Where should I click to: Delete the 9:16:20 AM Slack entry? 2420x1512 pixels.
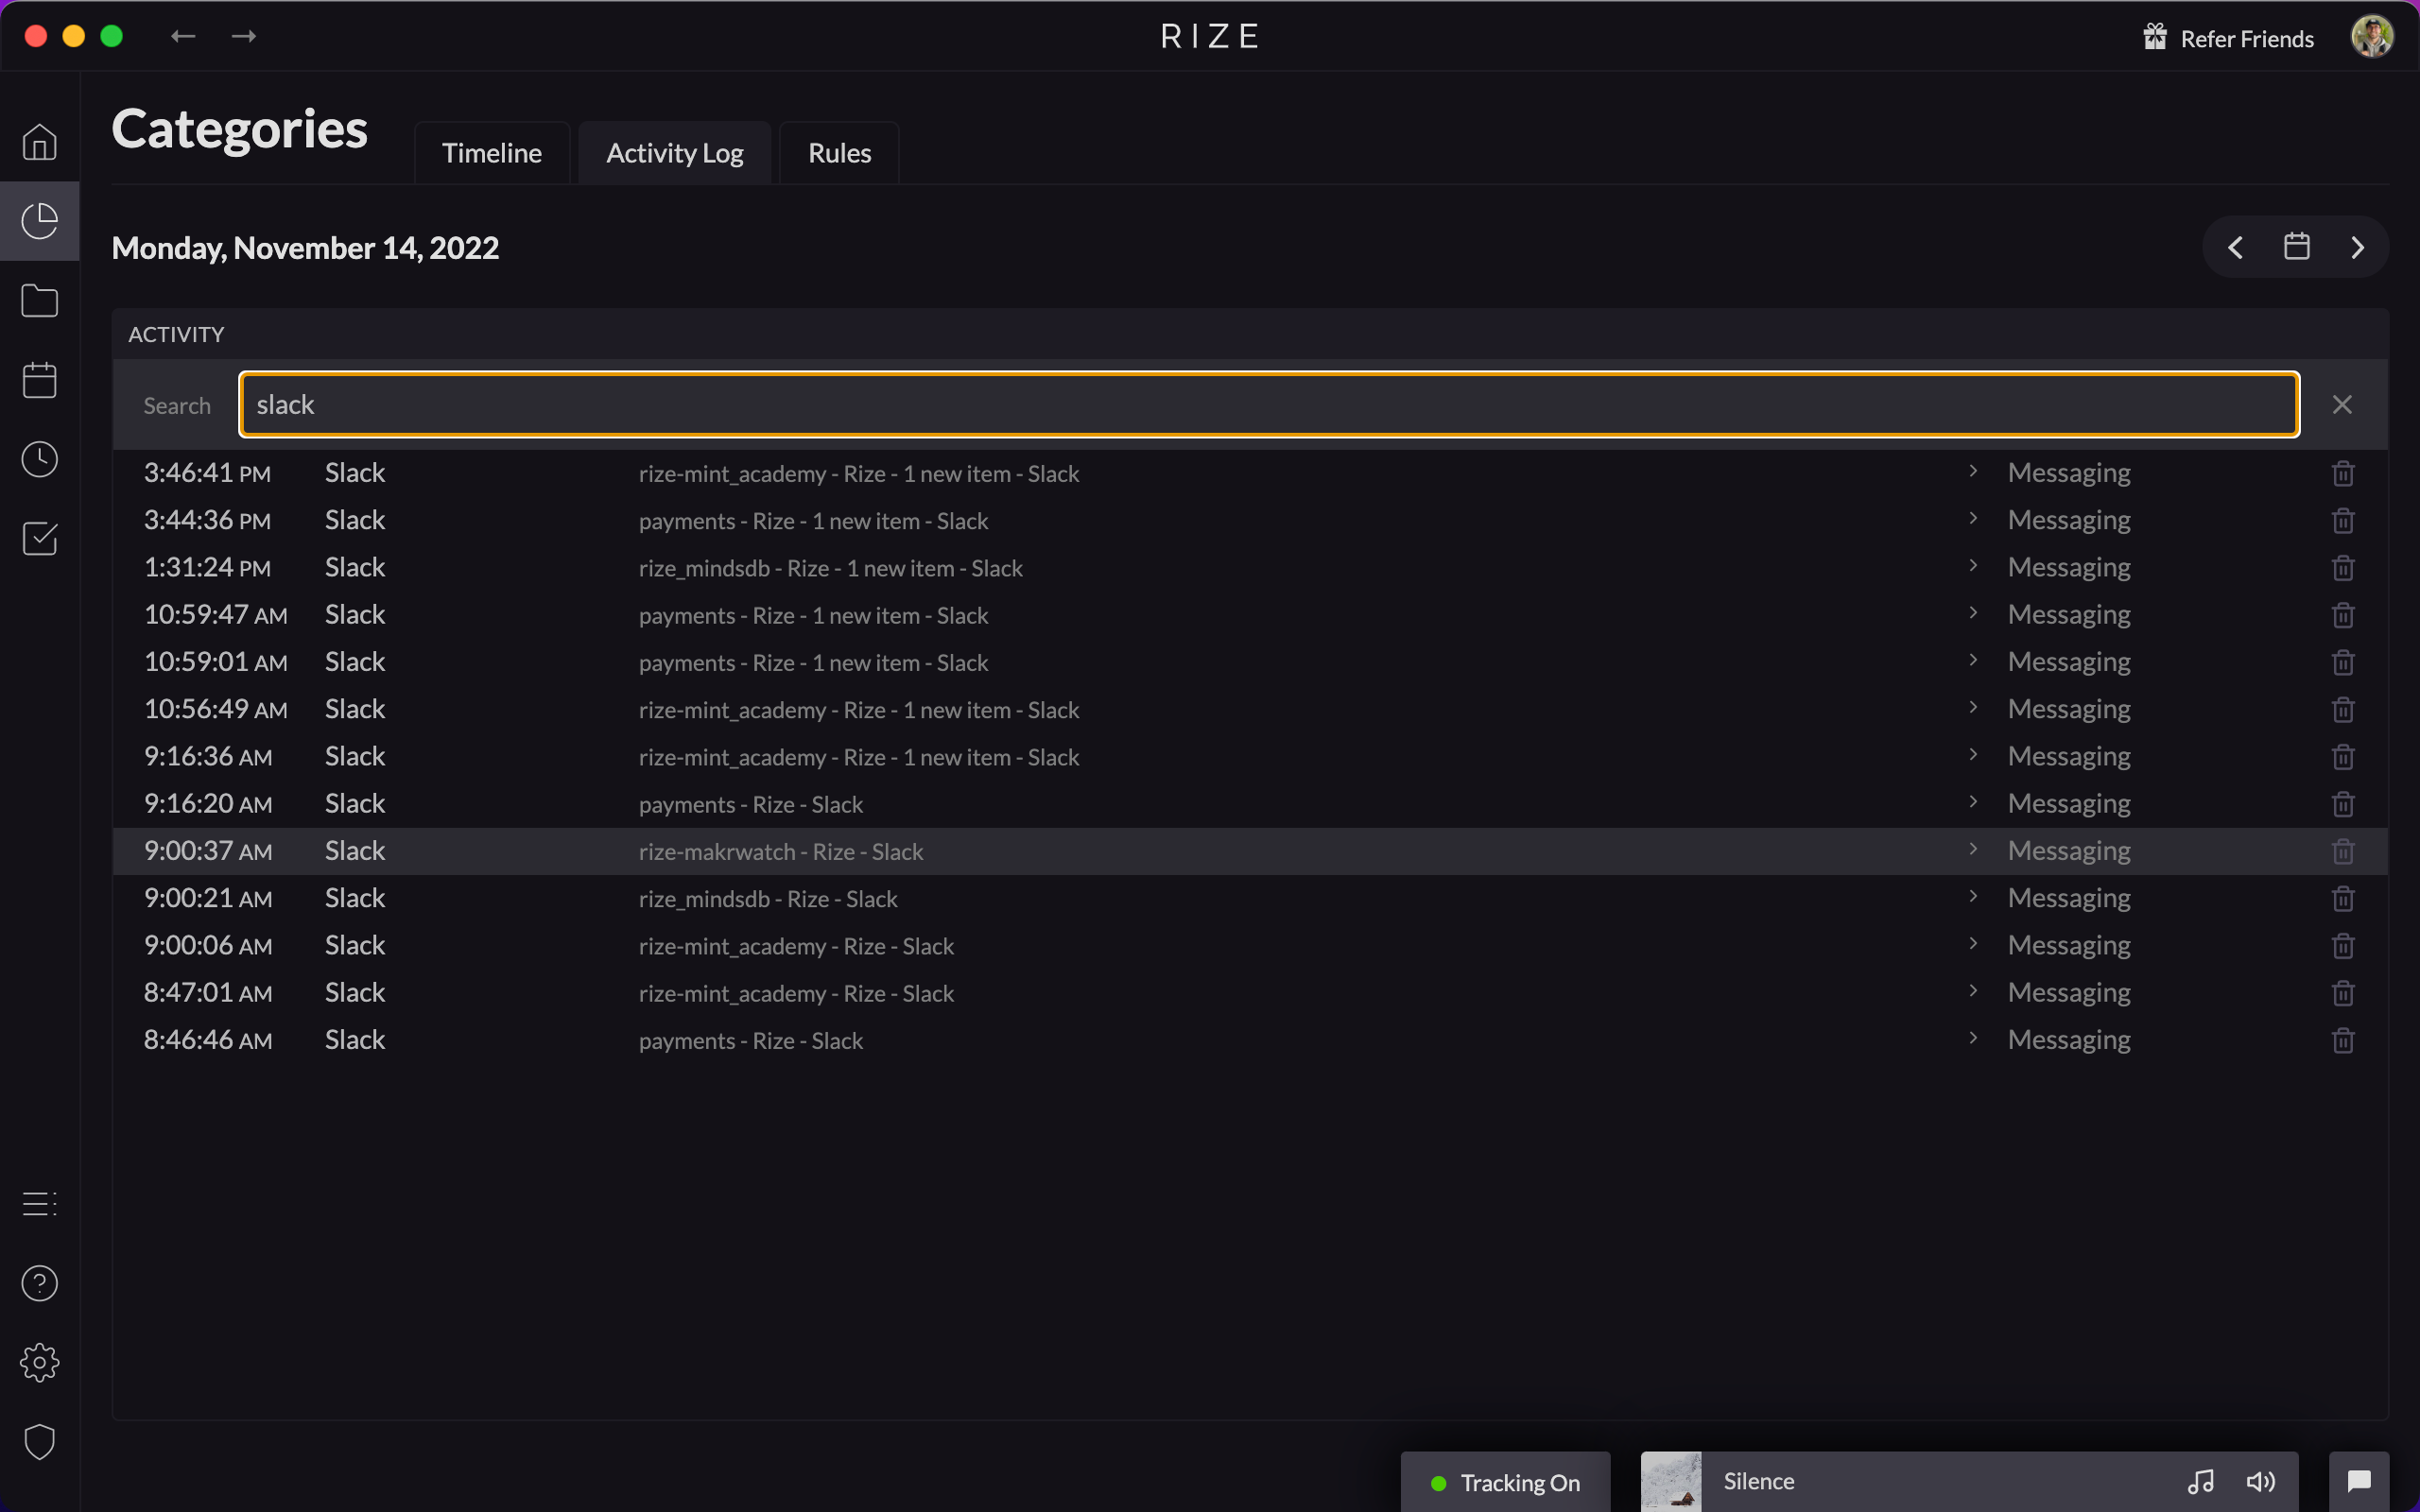[x=2343, y=804]
